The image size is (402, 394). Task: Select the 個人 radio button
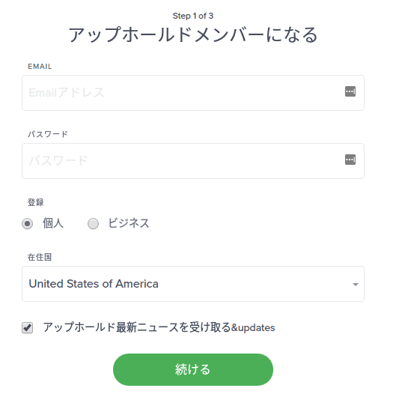(28, 223)
